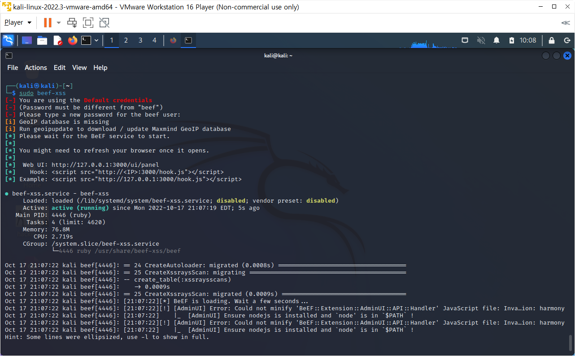This screenshot has width=575, height=356.
Task: Switch to workspace 2
Action: tap(126, 40)
